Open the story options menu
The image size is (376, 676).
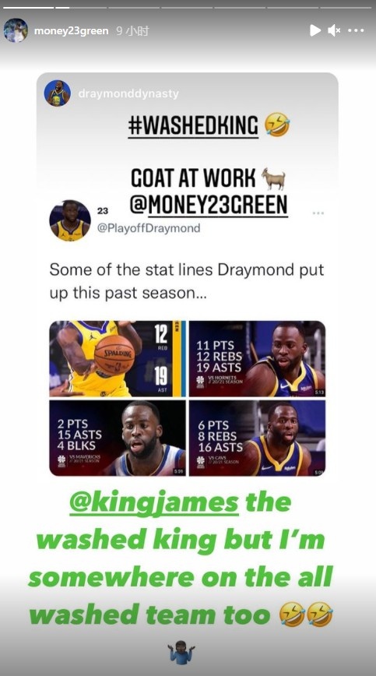[357, 30]
